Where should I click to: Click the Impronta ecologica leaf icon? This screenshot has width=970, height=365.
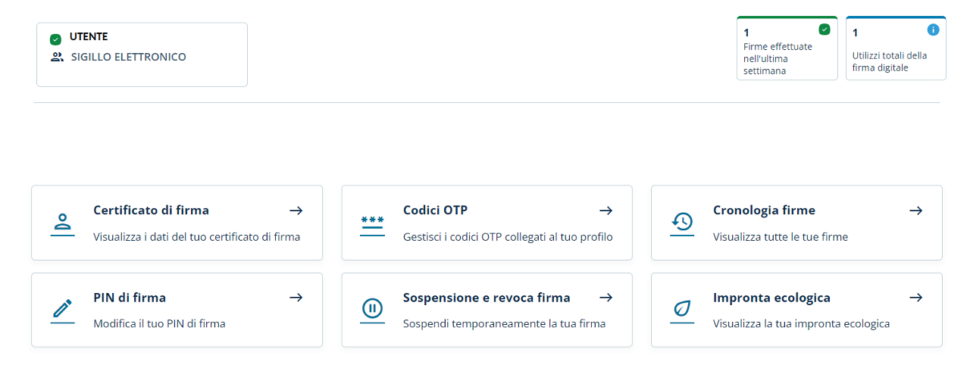[682, 310]
